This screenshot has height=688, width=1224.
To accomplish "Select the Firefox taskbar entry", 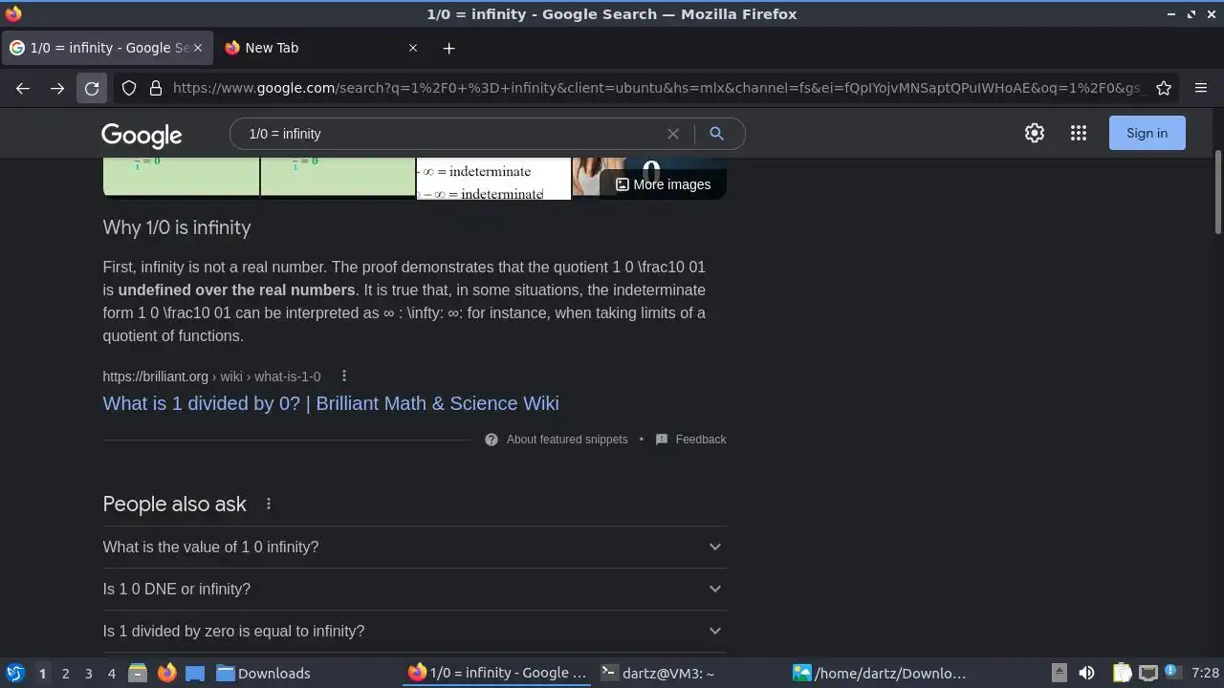I will coord(498,673).
